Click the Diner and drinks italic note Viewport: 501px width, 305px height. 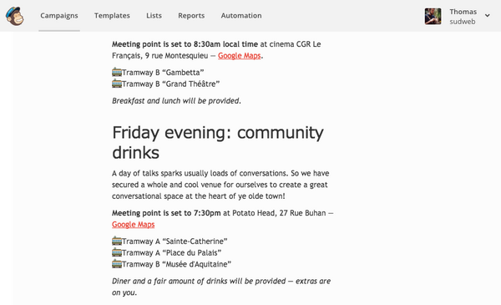click(221, 287)
